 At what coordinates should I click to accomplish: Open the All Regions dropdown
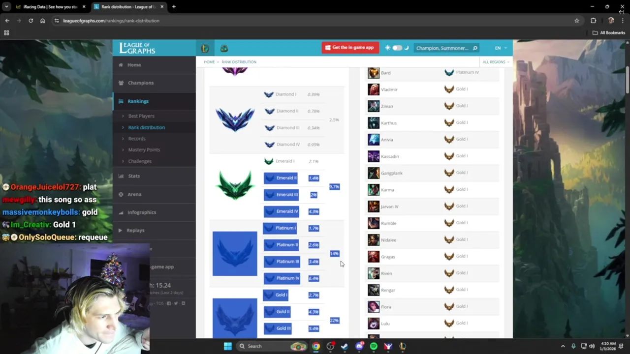pyautogui.click(x=496, y=62)
